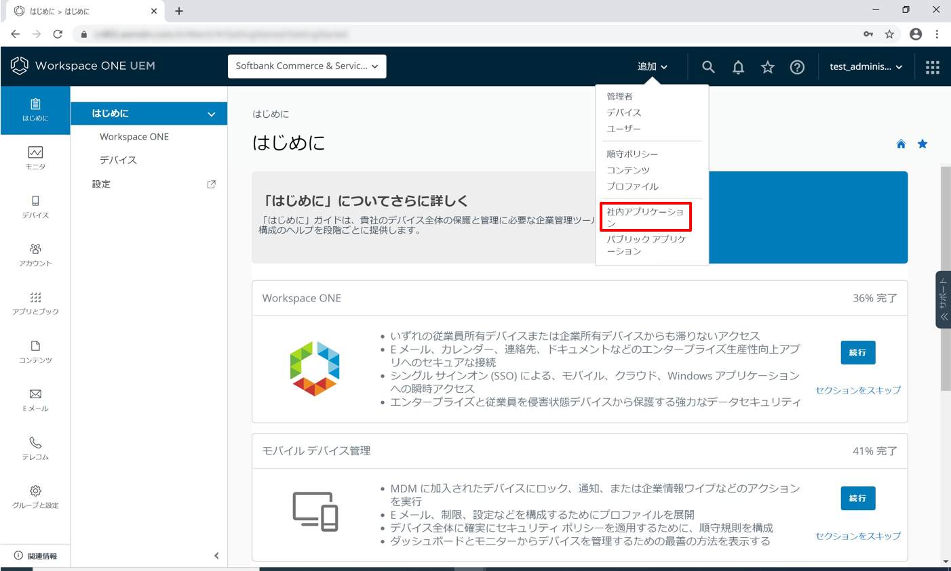The height and width of the screenshot is (571, 951).
Task: Click the 36% 完了 progress text
Action: [874, 298]
